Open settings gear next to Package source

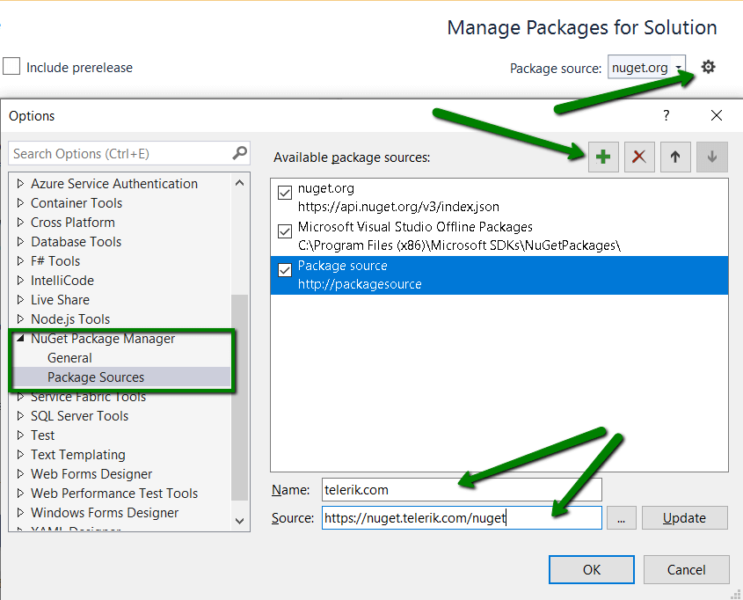(x=708, y=68)
